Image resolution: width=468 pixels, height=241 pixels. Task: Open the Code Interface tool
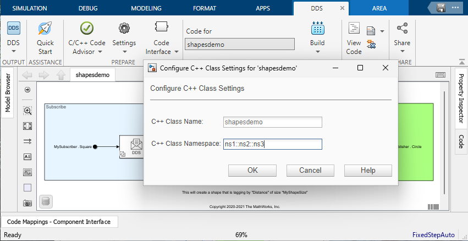(x=162, y=27)
